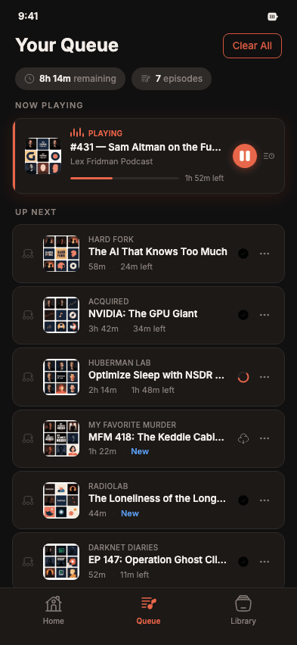
Task: Tap downloaded checkmark on Darknet Diaries episode
Action: (x=243, y=562)
